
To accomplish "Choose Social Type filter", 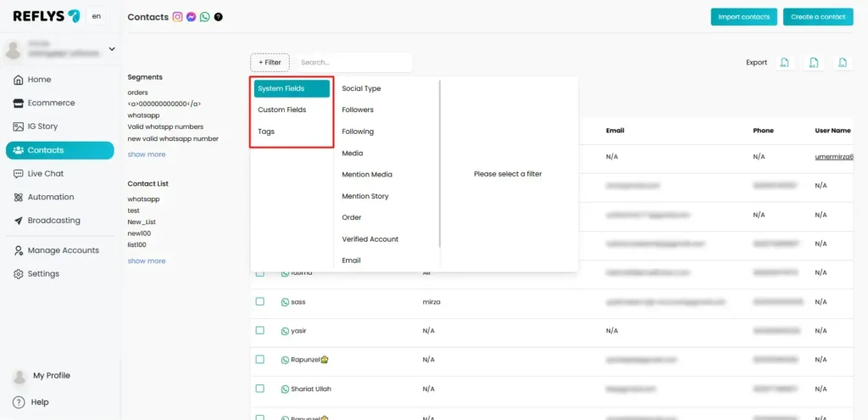I will pos(361,88).
